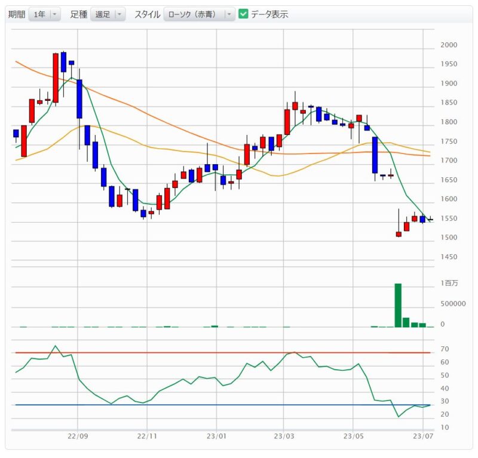Click the 足種 label text

(x=79, y=14)
